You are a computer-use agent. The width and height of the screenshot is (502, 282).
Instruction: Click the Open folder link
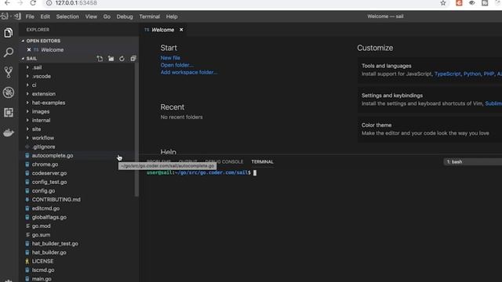coord(176,65)
